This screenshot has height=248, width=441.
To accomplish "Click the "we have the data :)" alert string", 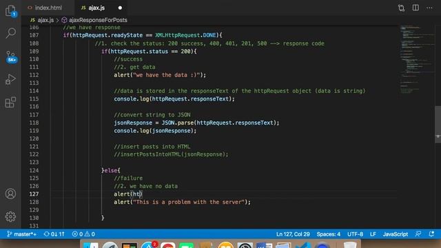I will [167, 75].
